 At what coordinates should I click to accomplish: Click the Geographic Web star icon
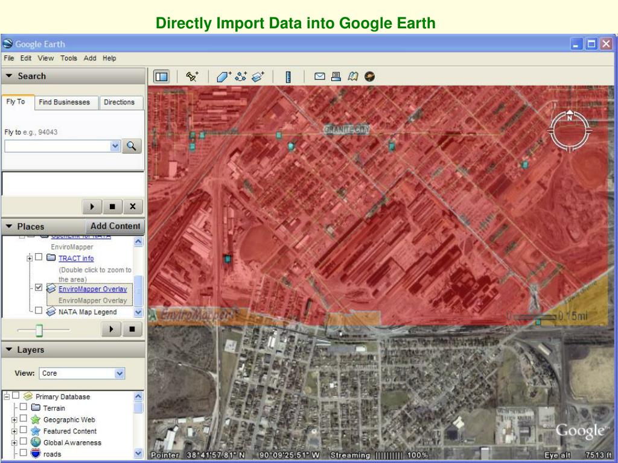[36, 420]
